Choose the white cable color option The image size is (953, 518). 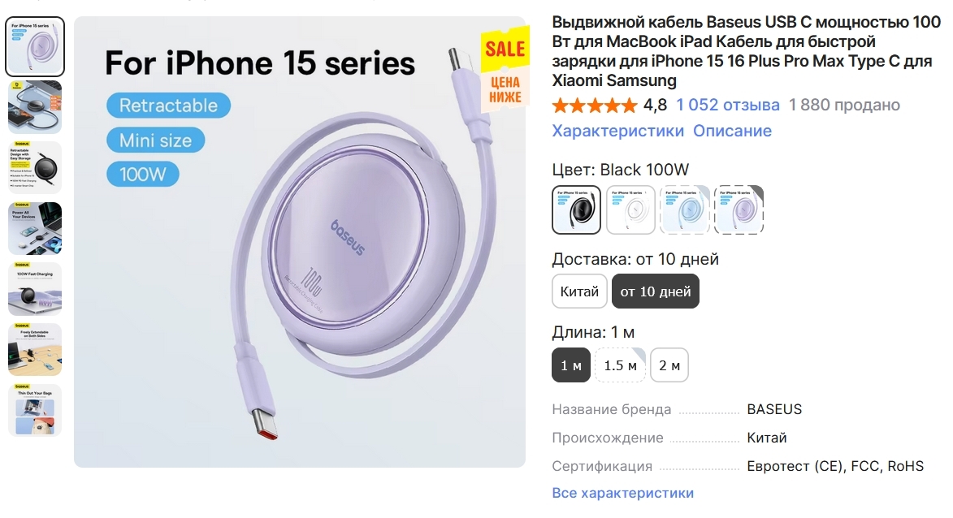630,209
